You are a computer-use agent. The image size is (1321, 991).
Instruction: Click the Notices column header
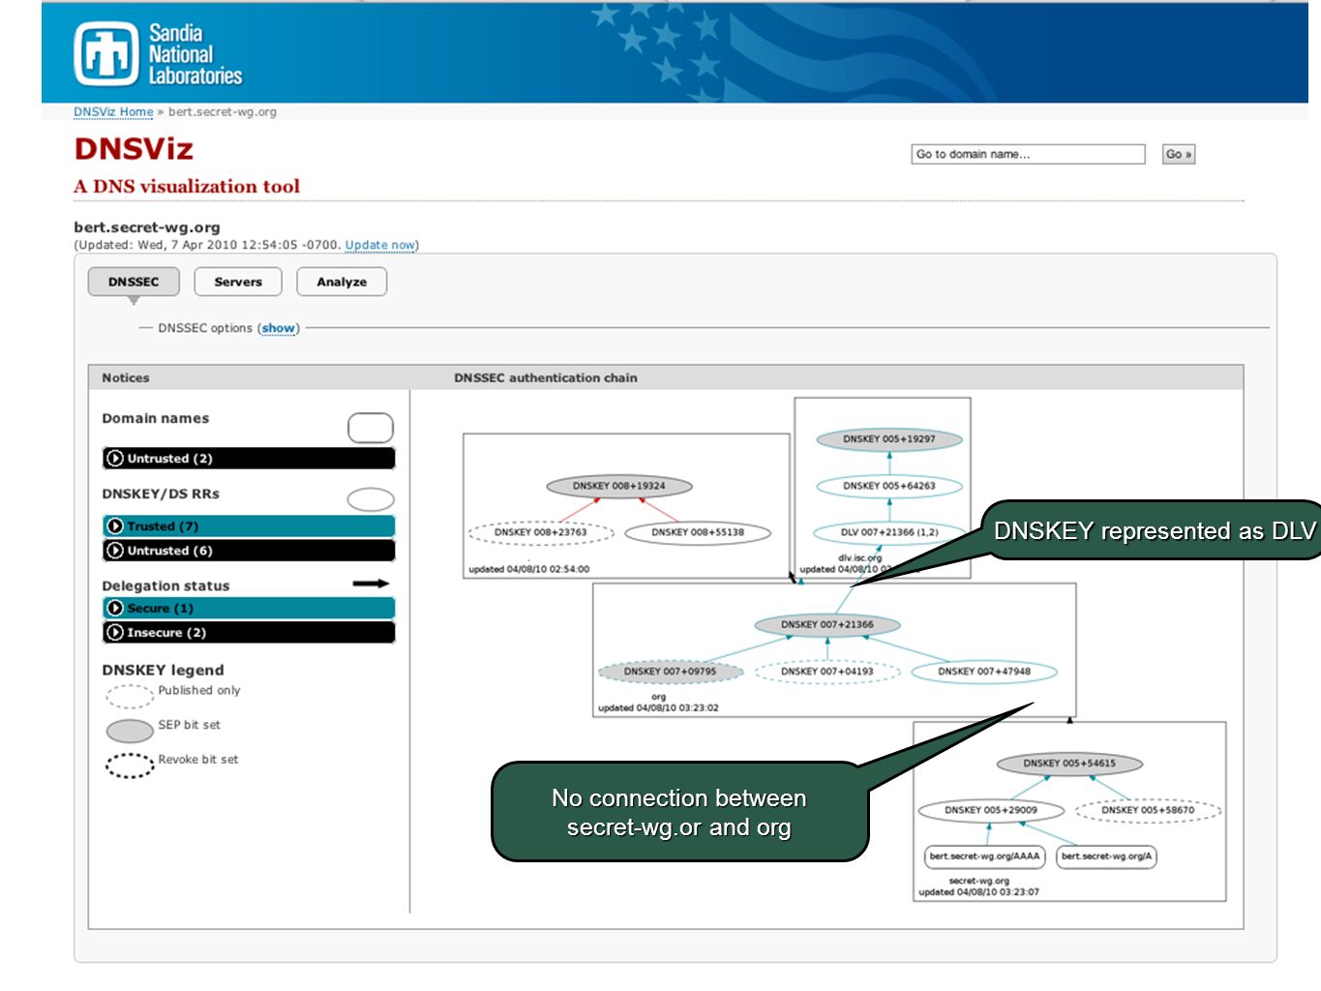point(126,377)
